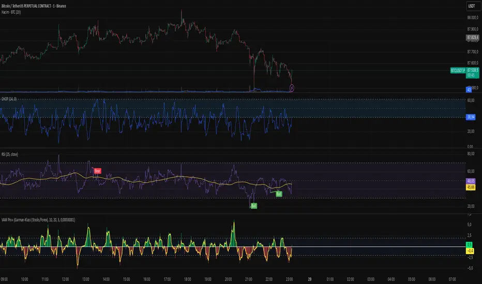Select the VAM Pro+ indicator legend
482x284 pixels.
click(x=38, y=220)
